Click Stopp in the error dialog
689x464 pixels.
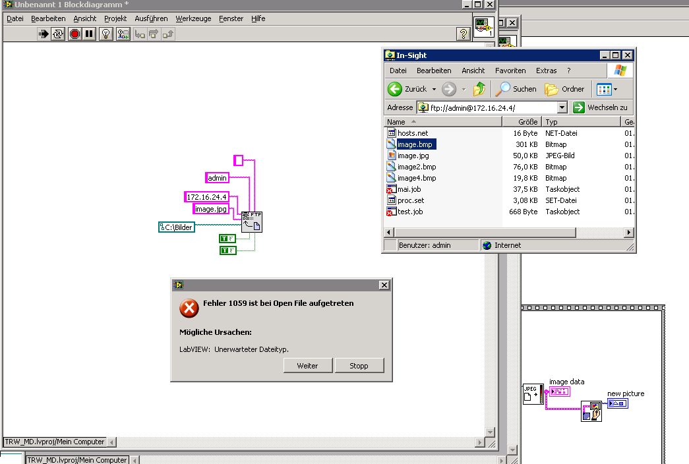tap(359, 366)
